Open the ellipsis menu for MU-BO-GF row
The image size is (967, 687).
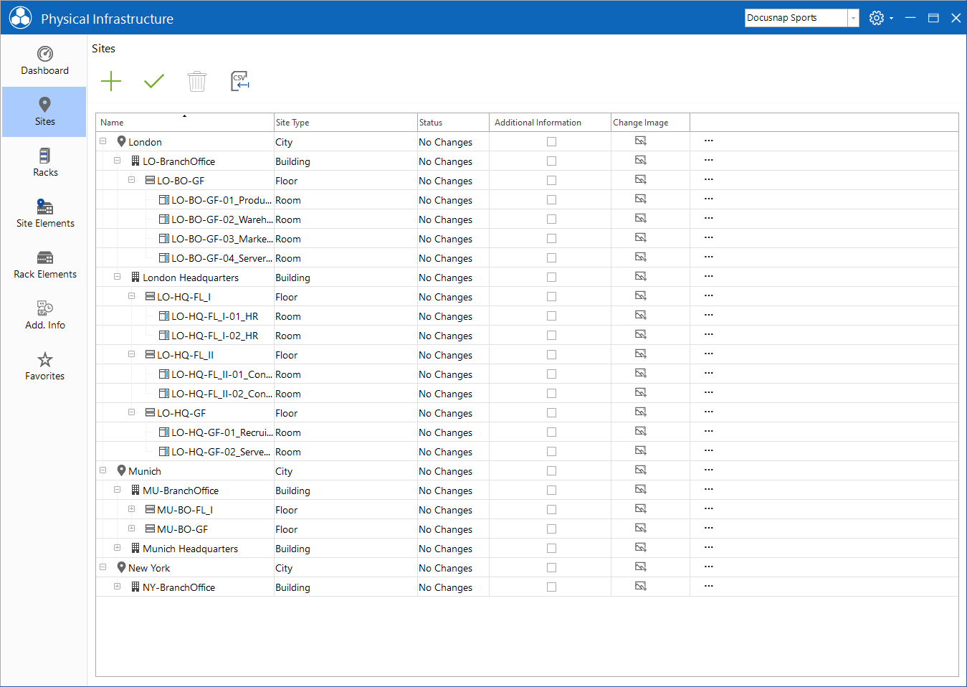tap(709, 529)
